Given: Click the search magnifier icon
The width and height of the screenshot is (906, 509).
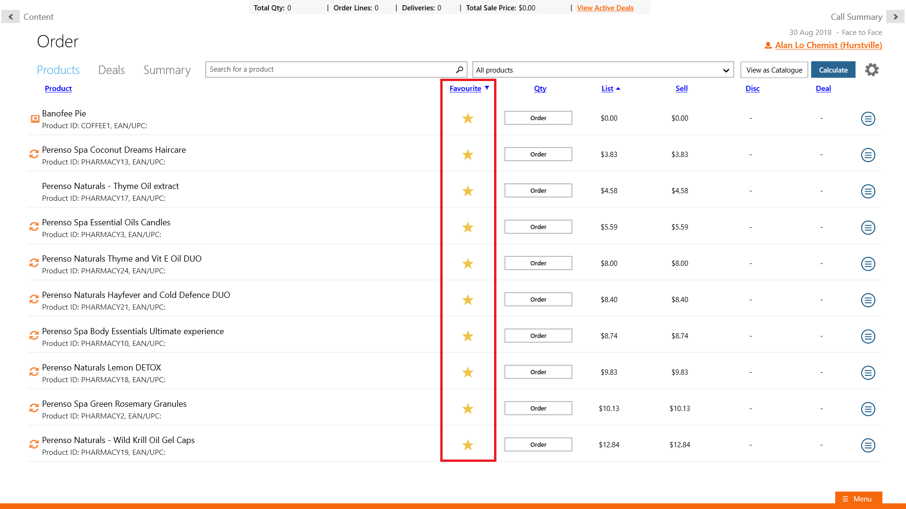Looking at the screenshot, I should point(459,70).
